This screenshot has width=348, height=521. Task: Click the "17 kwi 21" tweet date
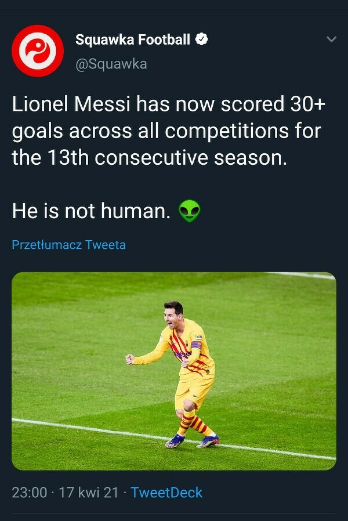pos(88,493)
